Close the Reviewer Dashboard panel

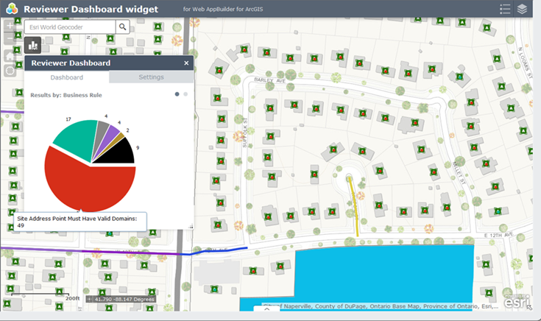186,63
